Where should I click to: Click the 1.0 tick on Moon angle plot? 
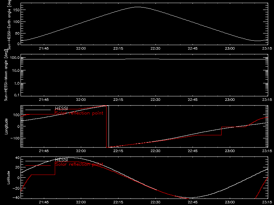coord(17,83)
